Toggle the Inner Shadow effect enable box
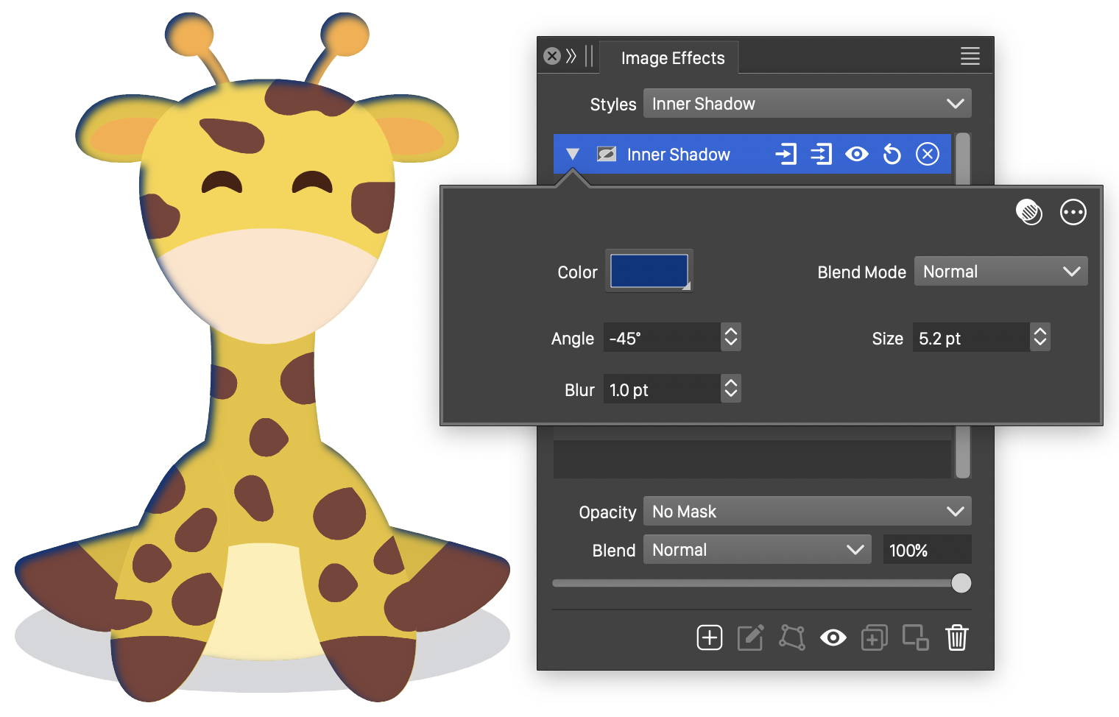The width and height of the screenshot is (1119, 717). point(607,155)
